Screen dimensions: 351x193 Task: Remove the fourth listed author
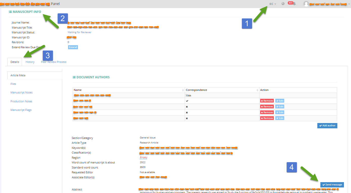click(x=267, y=112)
